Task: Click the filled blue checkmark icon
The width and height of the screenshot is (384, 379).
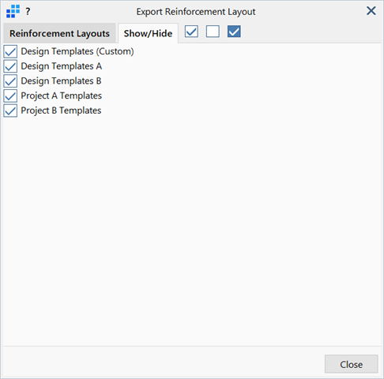Action: point(234,32)
